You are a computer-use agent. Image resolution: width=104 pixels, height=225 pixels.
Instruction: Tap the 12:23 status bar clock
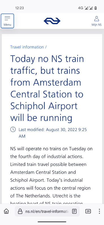(19, 8)
